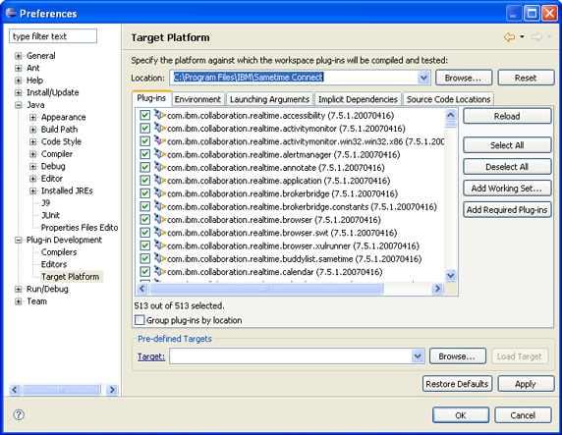The width and height of the screenshot is (562, 435).
Task: Click OK to confirm preferences
Action: point(461,415)
